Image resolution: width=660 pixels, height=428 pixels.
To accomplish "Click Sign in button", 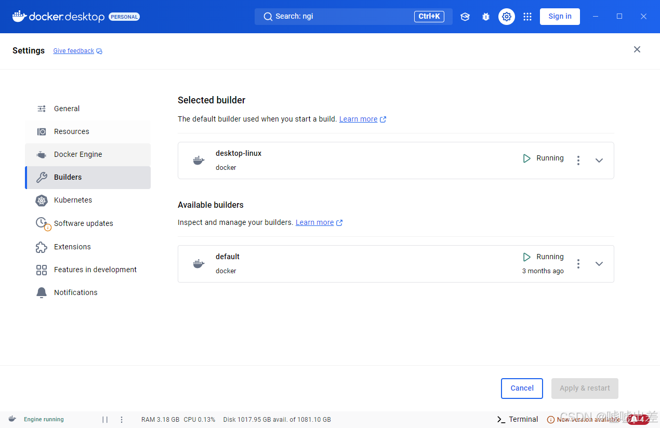I will (x=560, y=17).
